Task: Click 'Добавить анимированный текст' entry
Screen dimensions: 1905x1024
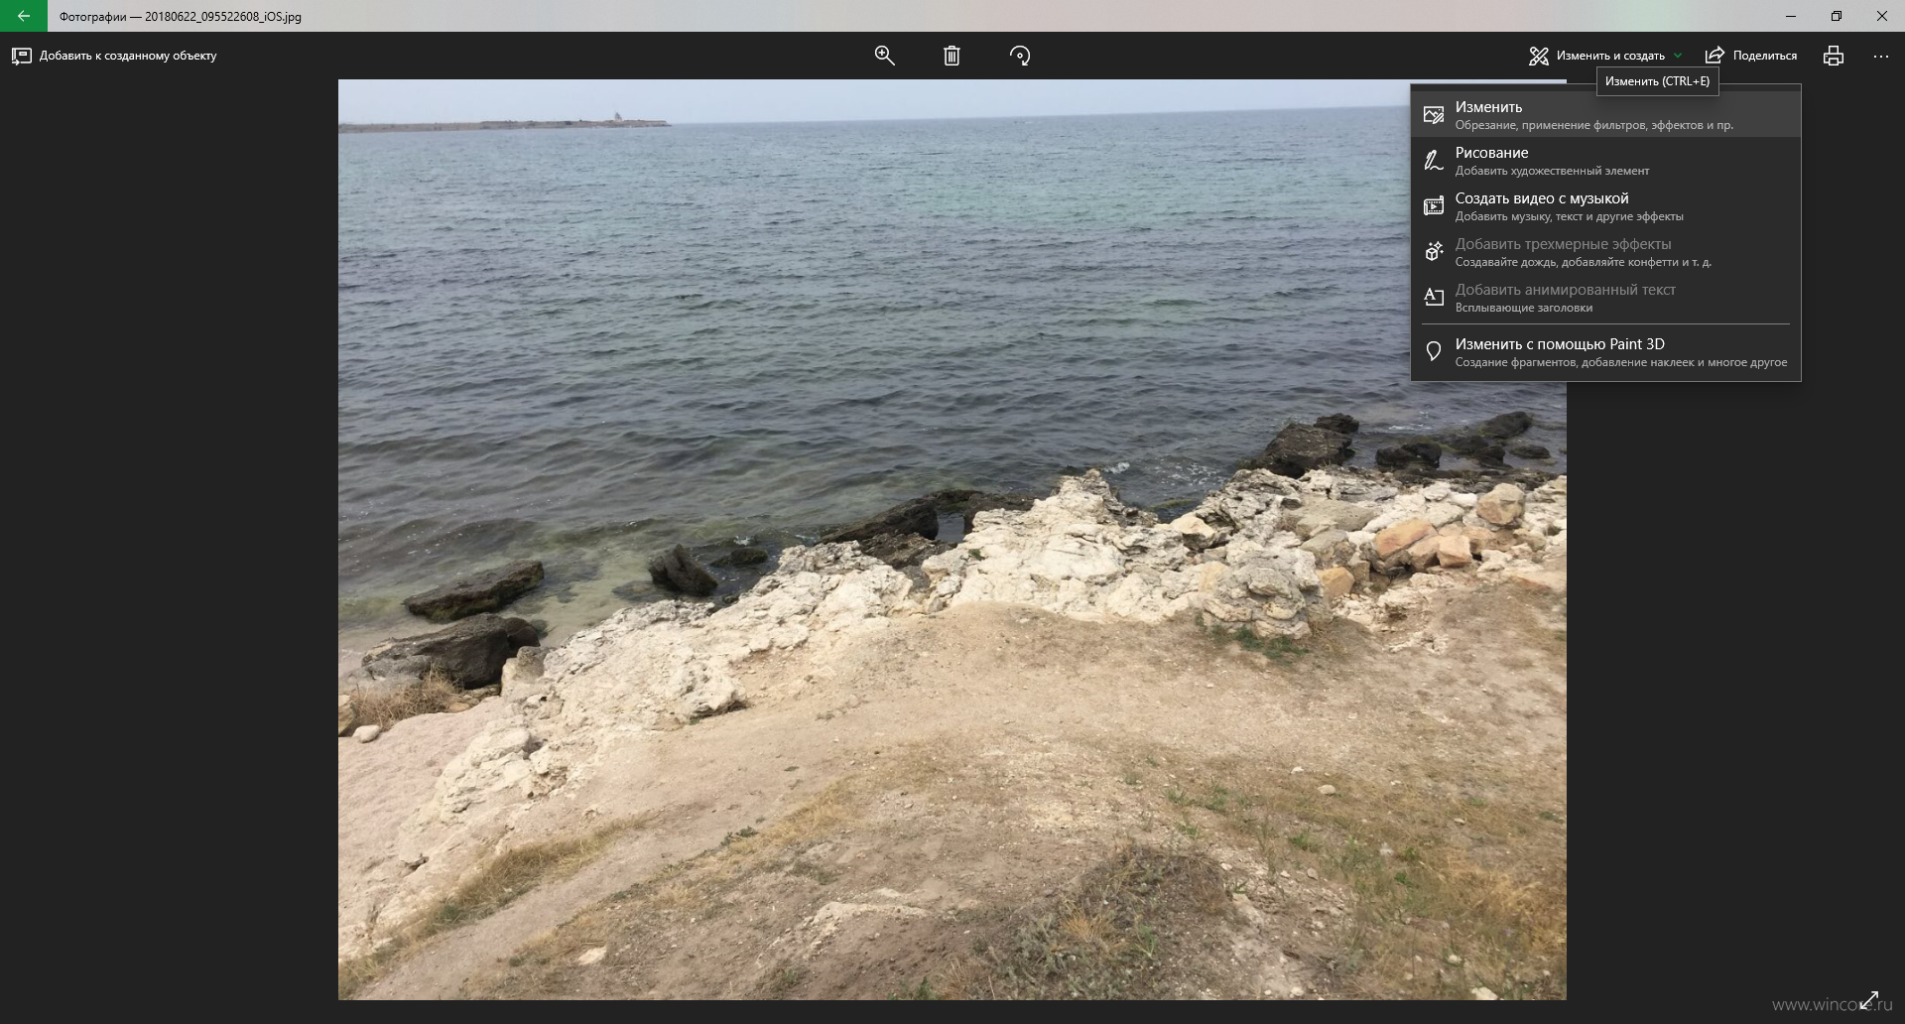Action: 1605,298
